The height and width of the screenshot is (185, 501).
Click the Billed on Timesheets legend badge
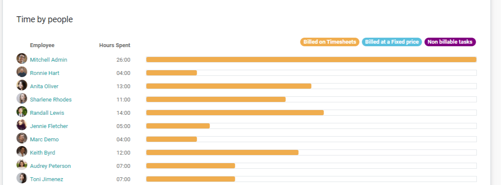330,42
